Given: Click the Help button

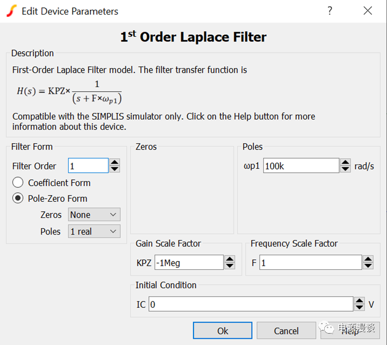Looking at the screenshot, I should [x=350, y=330].
